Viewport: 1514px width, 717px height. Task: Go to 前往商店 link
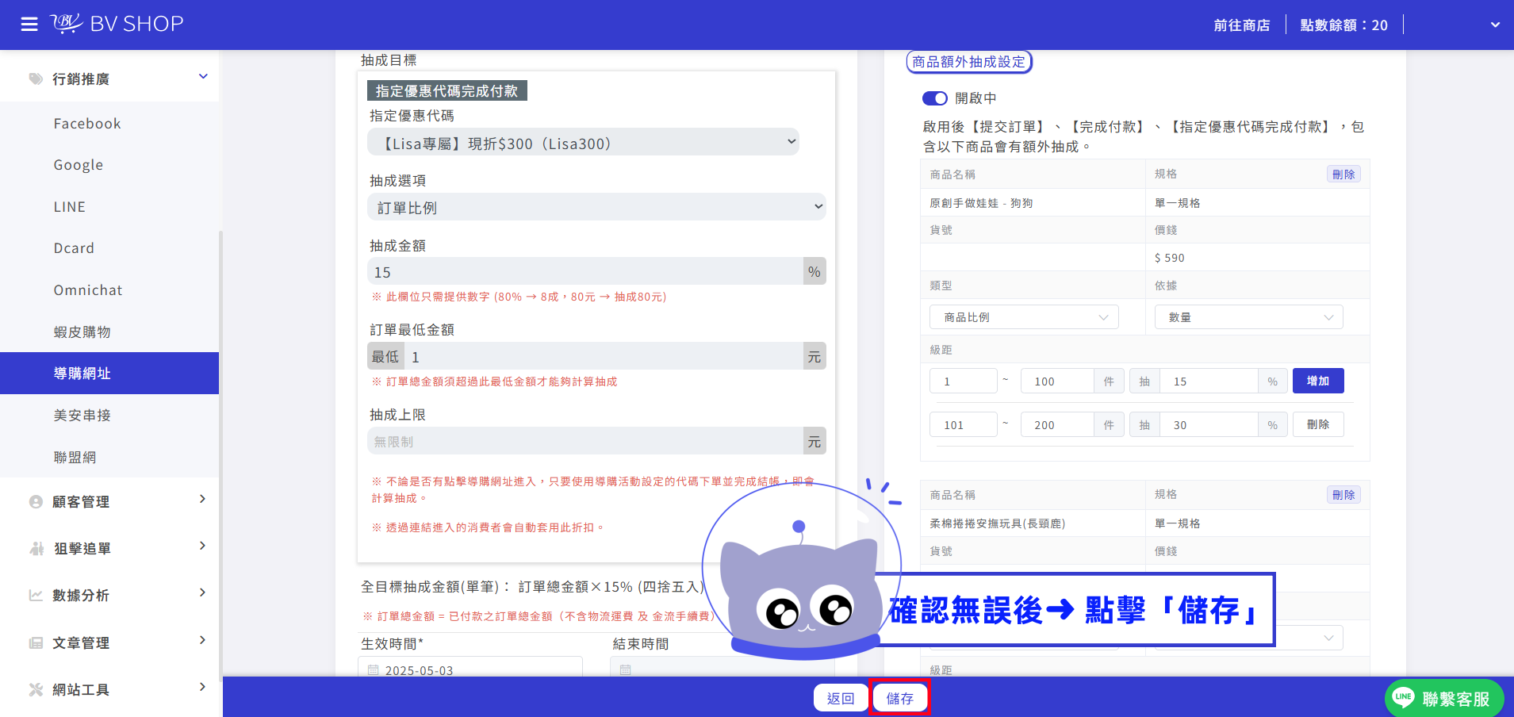click(x=1242, y=25)
